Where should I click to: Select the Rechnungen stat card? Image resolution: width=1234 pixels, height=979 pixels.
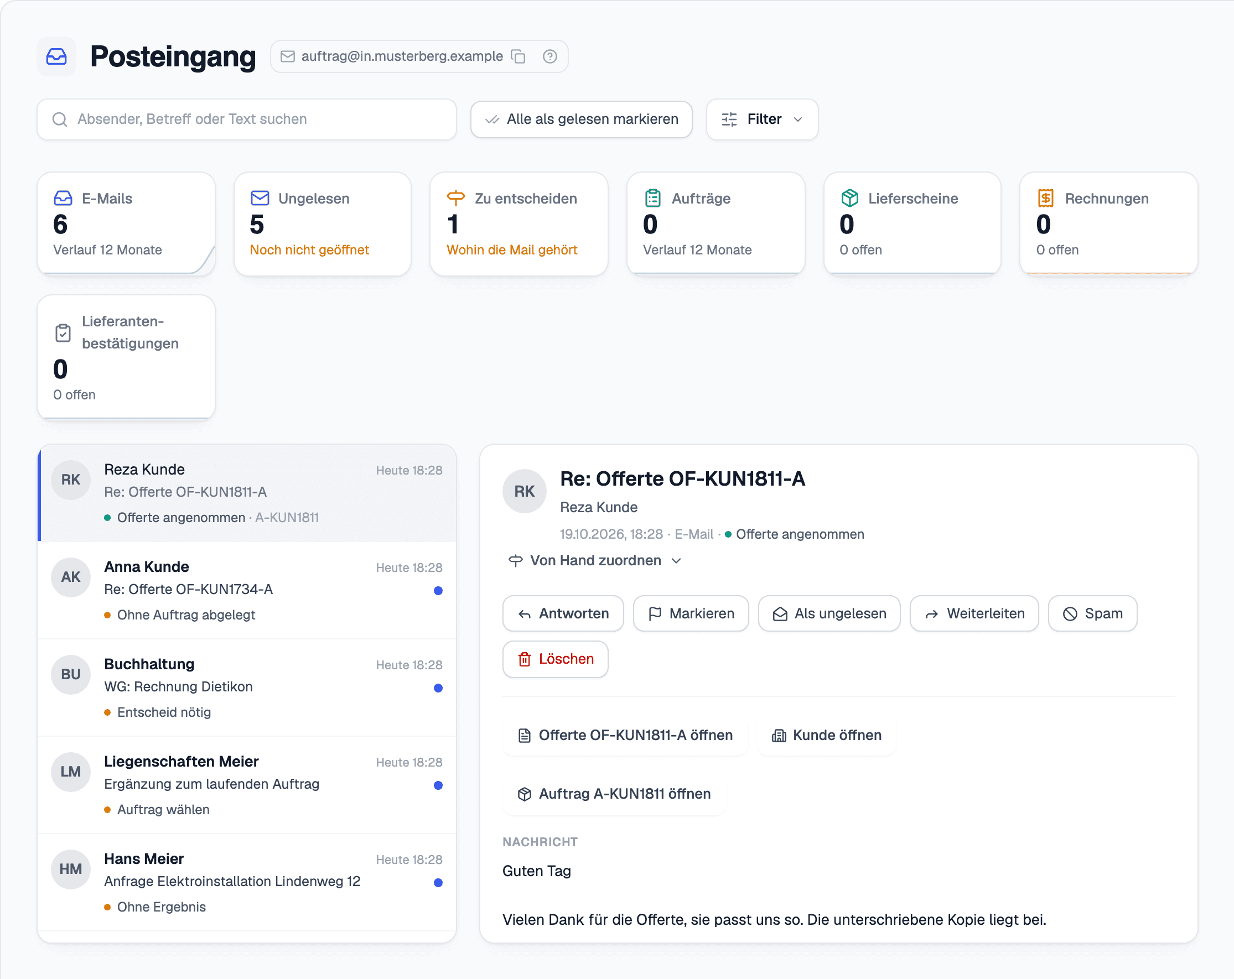coord(1109,223)
